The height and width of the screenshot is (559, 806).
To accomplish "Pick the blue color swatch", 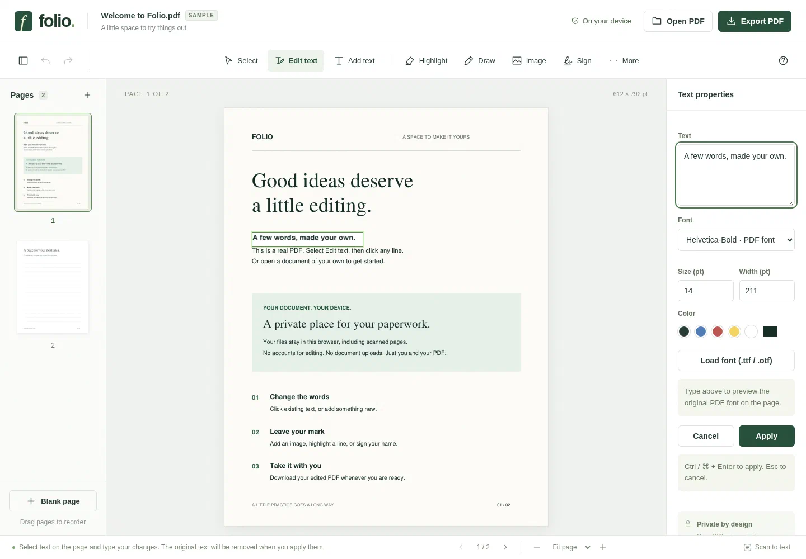I will tap(701, 331).
